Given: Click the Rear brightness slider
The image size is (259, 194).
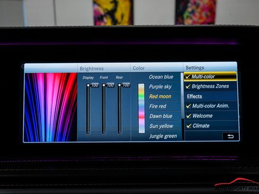Looking at the screenshot, I should pos(119,109).
